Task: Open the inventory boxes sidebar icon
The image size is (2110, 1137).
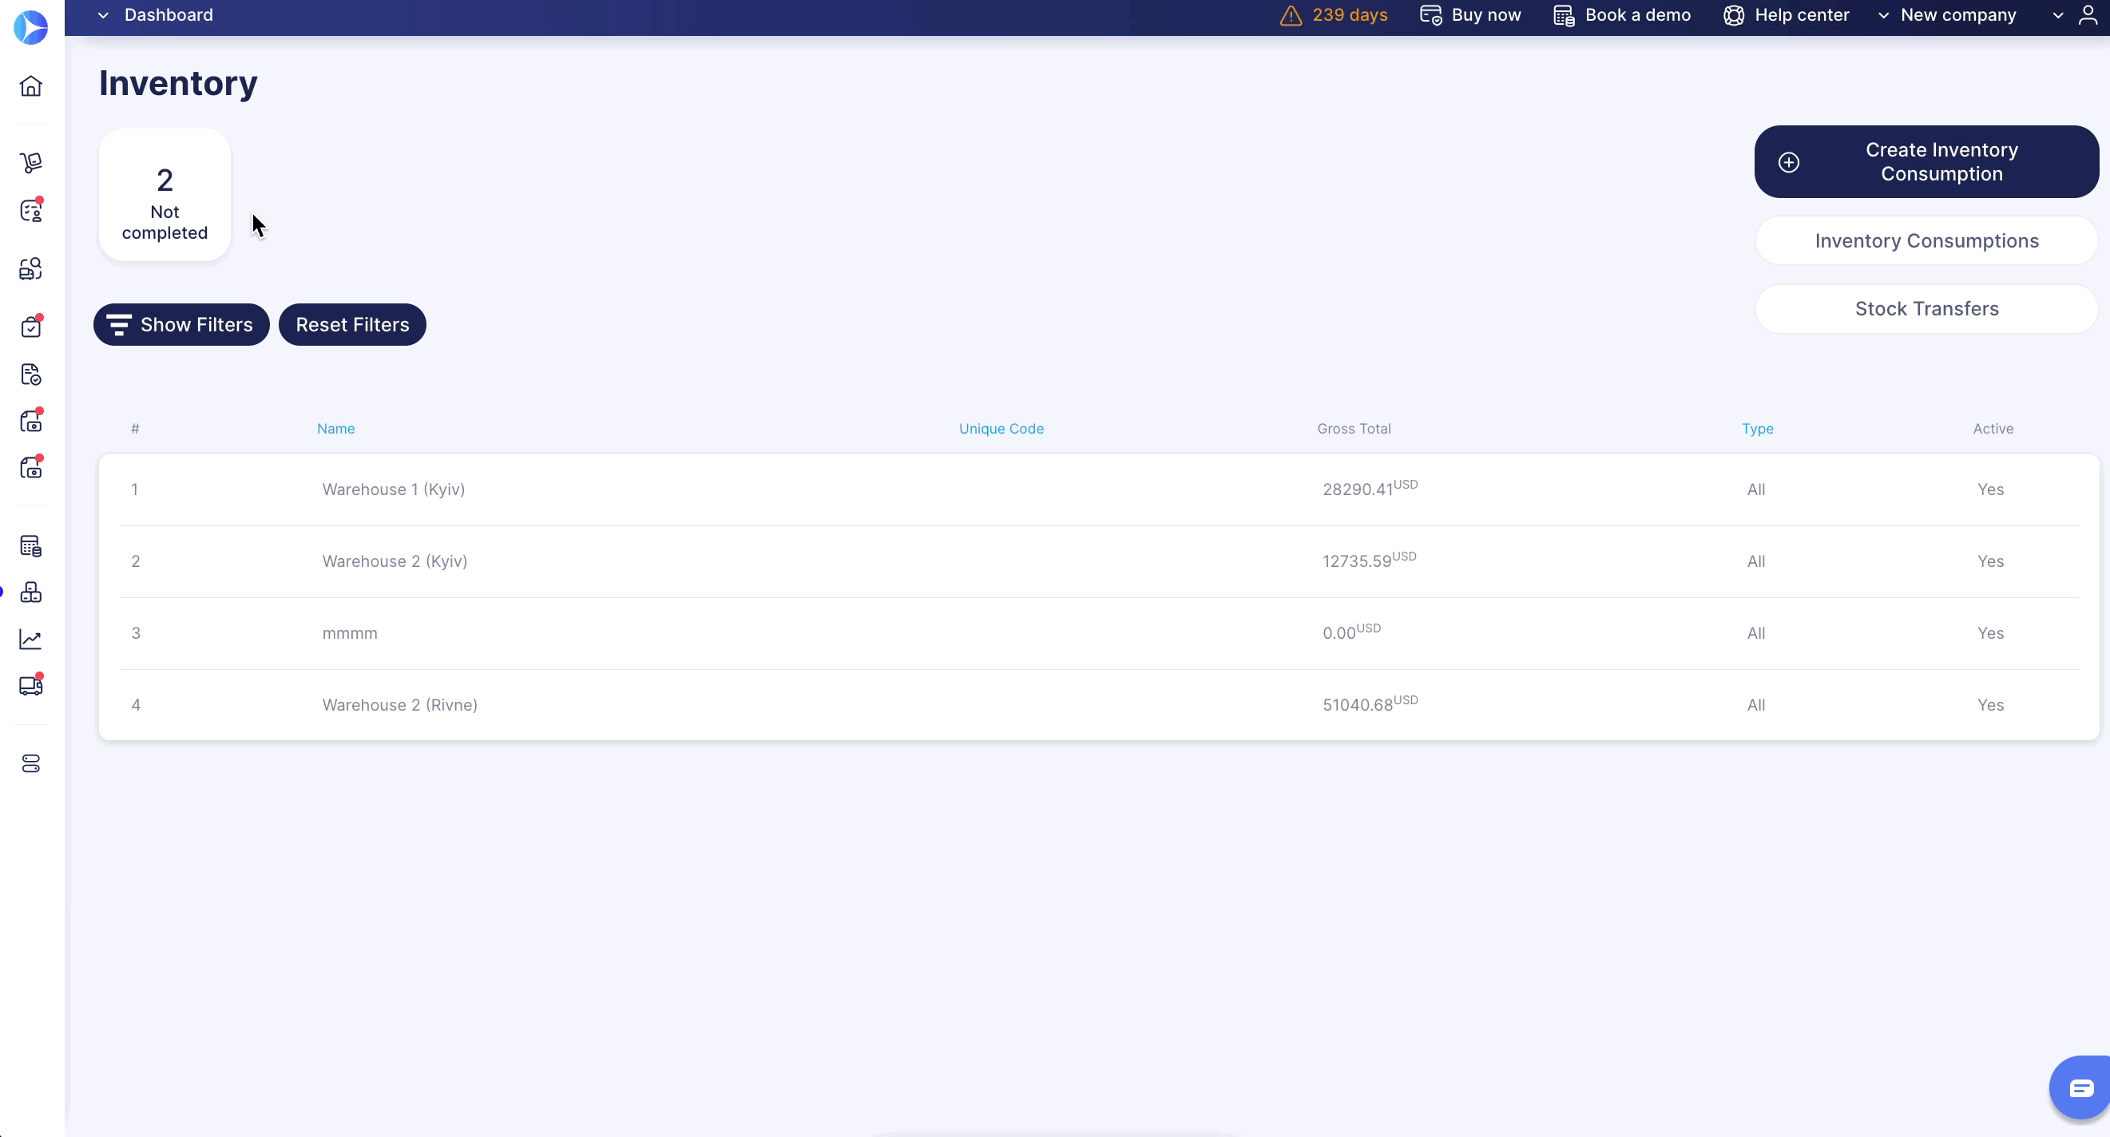Action: [x=31, y=592]
